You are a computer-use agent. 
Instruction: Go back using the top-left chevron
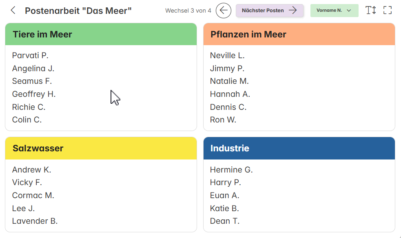coord(13,11)
